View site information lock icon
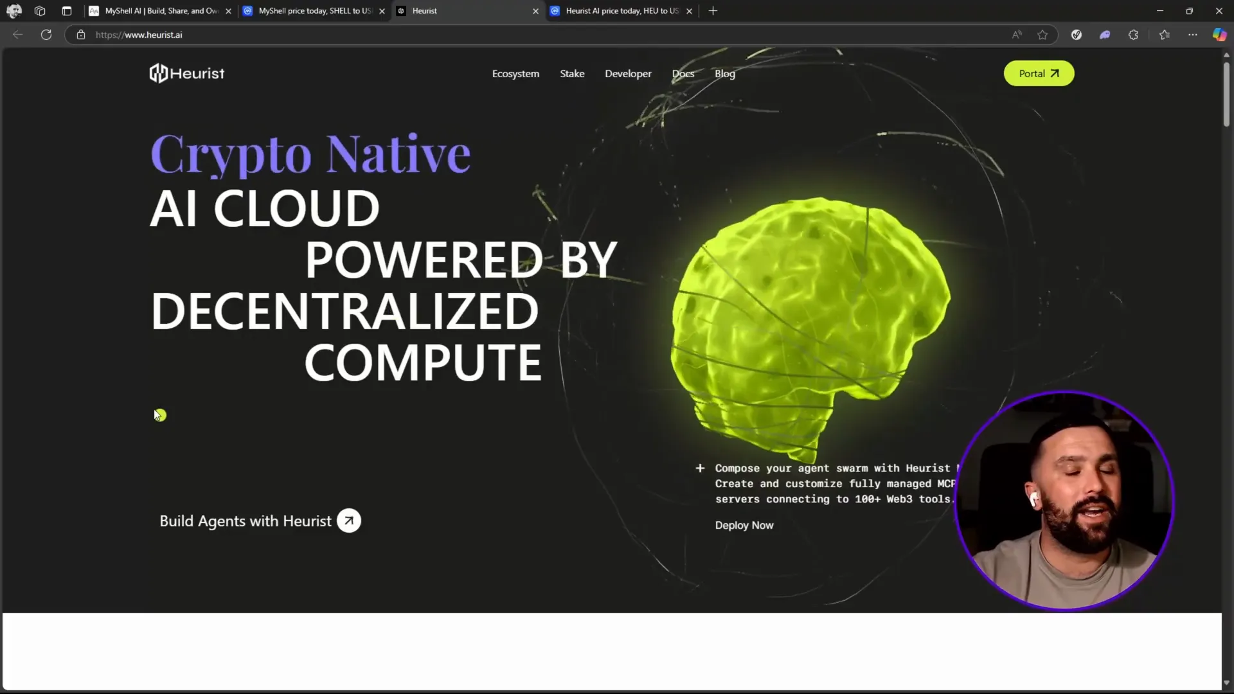 coord(81,35)
